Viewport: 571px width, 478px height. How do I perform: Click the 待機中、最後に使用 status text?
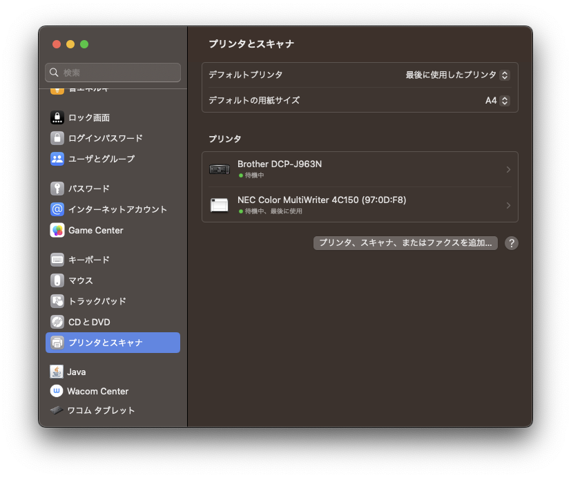click(273, 211)
